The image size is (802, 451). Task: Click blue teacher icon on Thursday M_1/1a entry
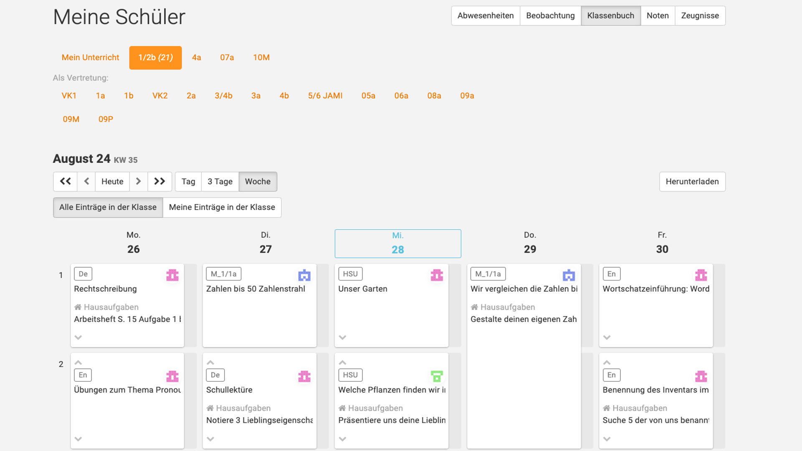tap(569, 275)
